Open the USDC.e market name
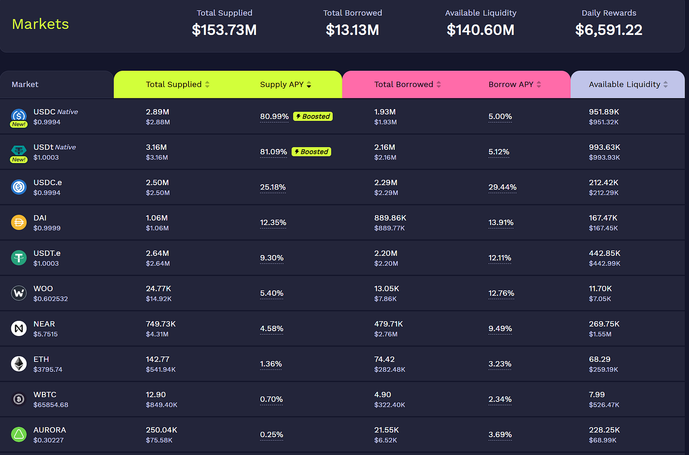 [x=48, y=183]
